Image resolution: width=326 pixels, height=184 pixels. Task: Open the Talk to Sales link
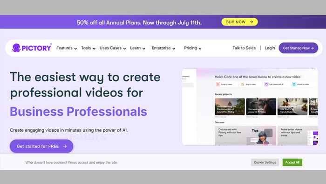point(244,48)
